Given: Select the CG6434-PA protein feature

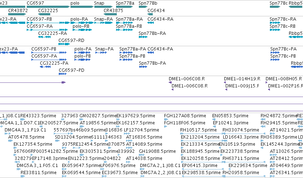Looking at the screenshot, I should (151, 53).
